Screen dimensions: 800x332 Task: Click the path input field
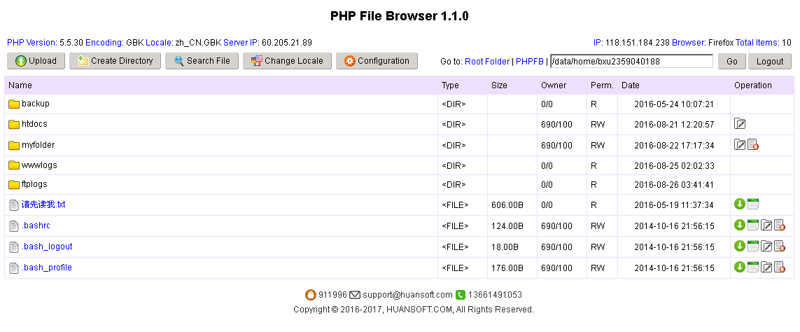(631, 62)
